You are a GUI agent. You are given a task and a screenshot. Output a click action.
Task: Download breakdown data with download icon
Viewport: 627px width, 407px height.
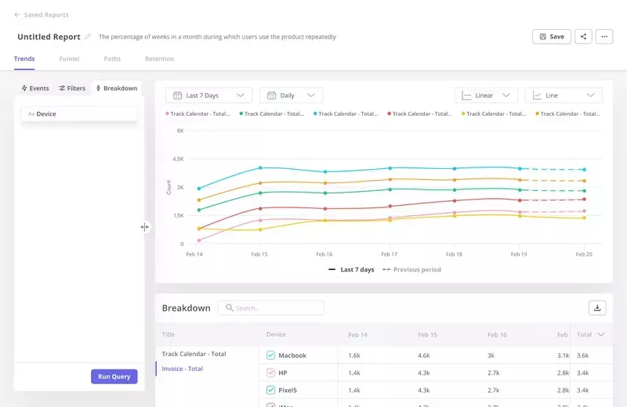click(x=597, y=308)
